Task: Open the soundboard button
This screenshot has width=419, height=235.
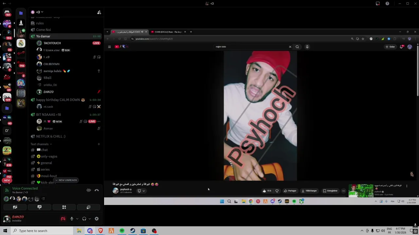Action: pyautogui.click(x=88, y=207)
